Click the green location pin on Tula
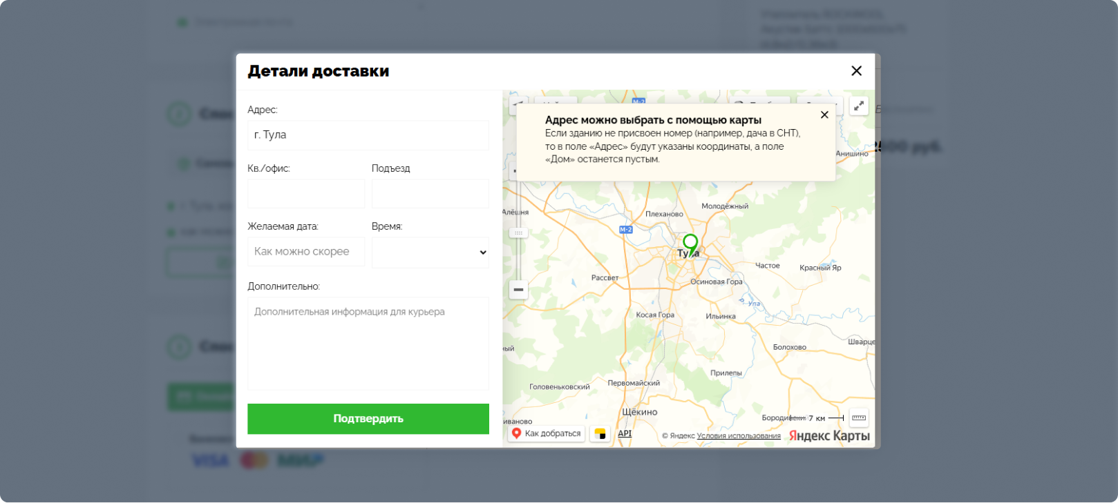Image resolution: width=1118 pixels, height=503 pixels. pos(690,244)
